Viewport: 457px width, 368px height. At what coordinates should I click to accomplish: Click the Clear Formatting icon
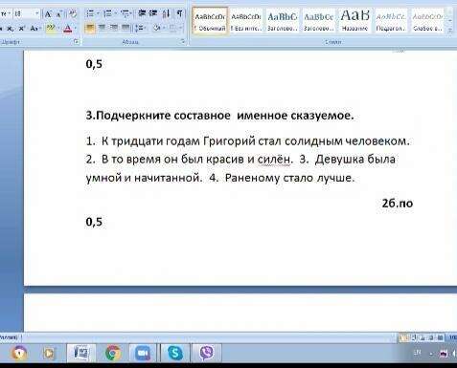tap(73, 14)
